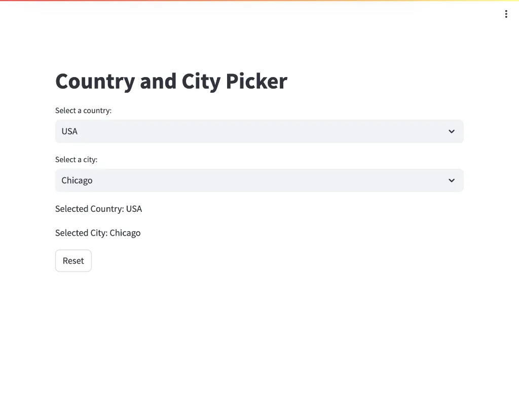Click the 'Selected Country: USA' text

pos(98,209)
